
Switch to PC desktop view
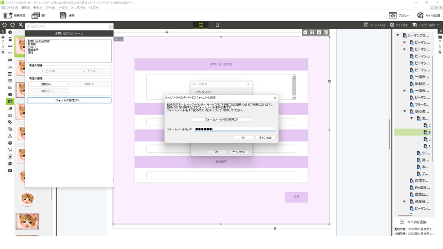201,25
